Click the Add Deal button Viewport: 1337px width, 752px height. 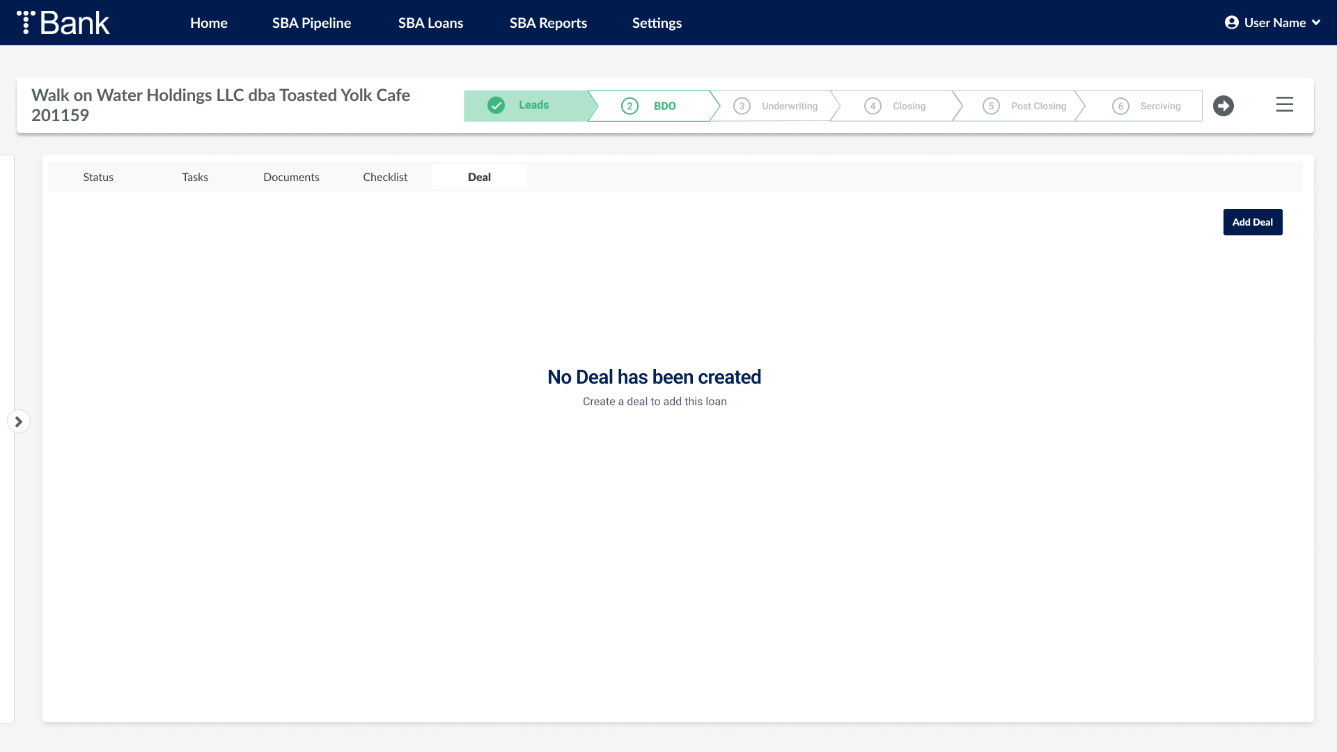click(1252, 222)
